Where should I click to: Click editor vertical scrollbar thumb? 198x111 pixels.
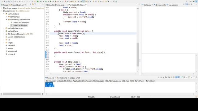[138, 55]
